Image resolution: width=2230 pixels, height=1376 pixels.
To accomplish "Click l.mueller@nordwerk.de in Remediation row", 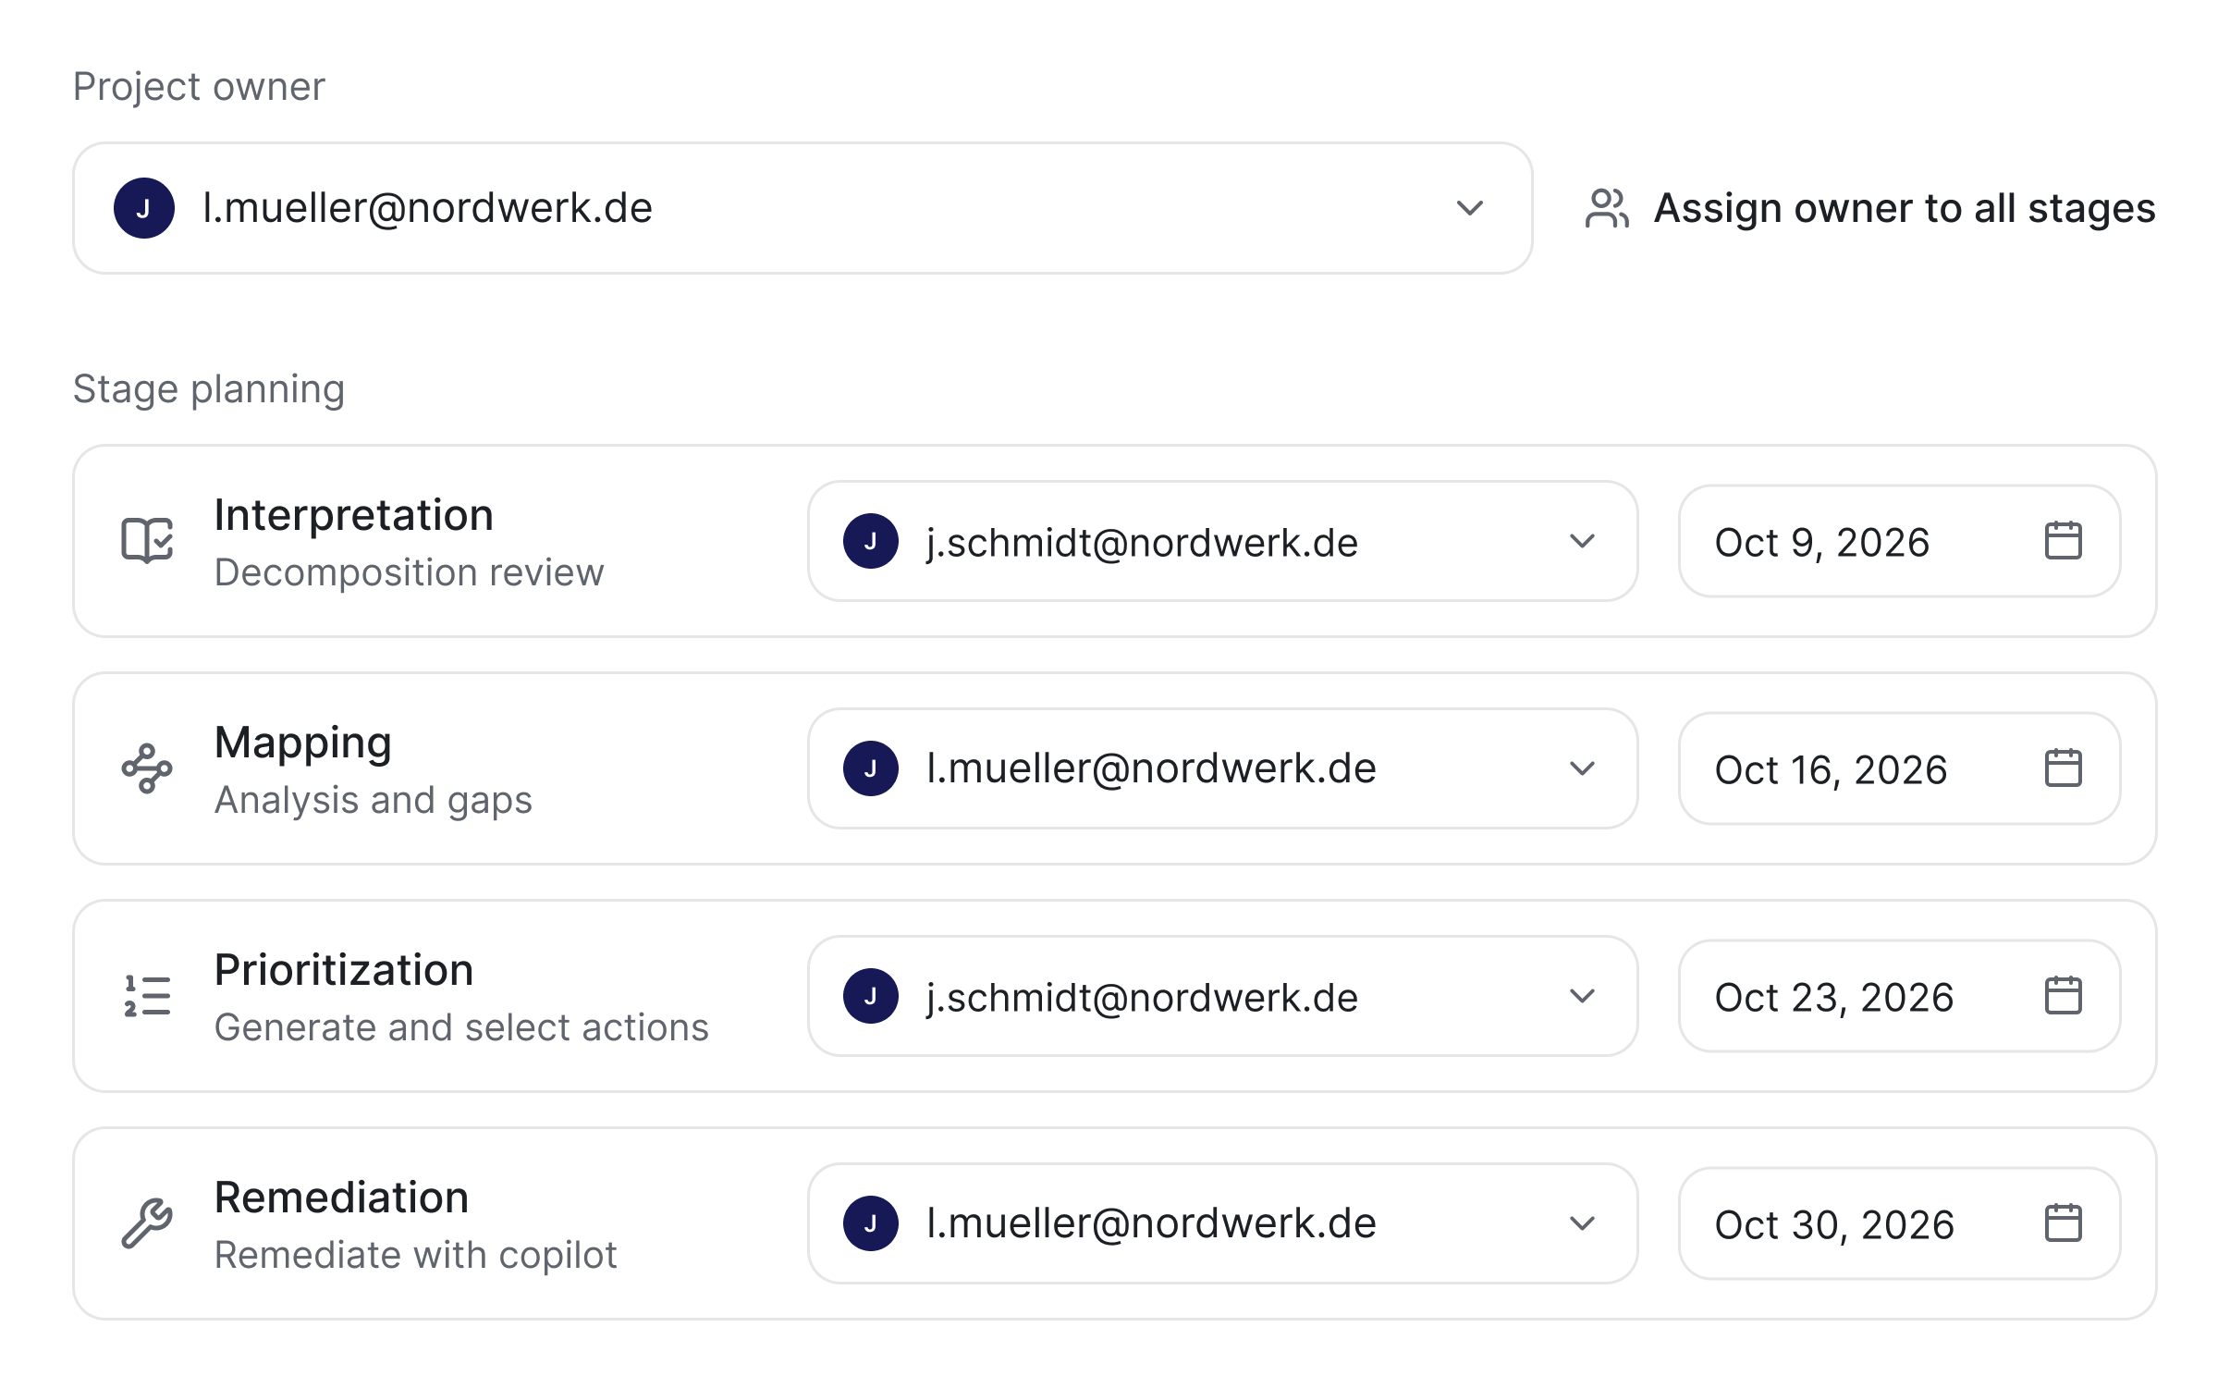I will click(1152, 1223).
